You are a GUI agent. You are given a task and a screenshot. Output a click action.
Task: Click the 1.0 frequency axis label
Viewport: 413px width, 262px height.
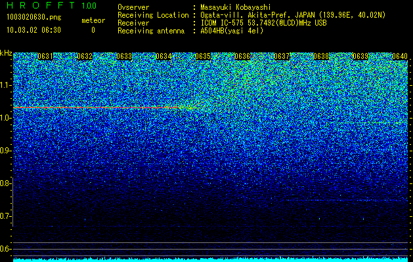coord(6,118)
